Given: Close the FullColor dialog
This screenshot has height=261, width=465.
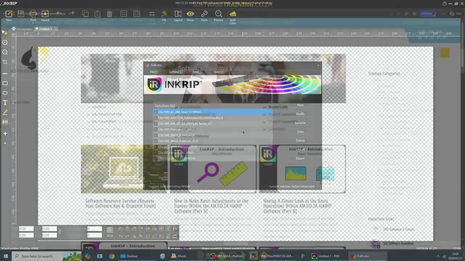Looking at the screenshot, I should tap(318, 65).
